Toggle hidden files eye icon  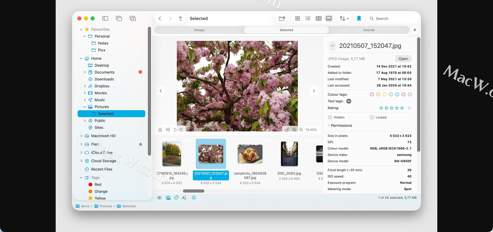pos(159,198)
